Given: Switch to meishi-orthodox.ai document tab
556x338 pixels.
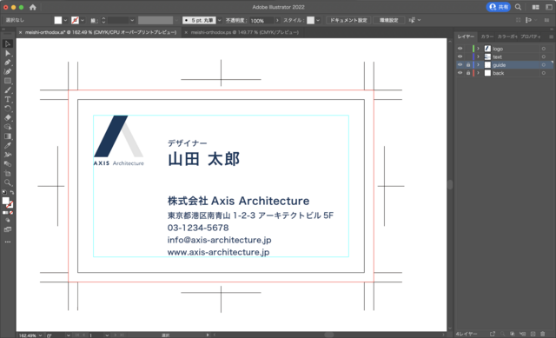Looking at the screenshot, I should tap(101, 32).
